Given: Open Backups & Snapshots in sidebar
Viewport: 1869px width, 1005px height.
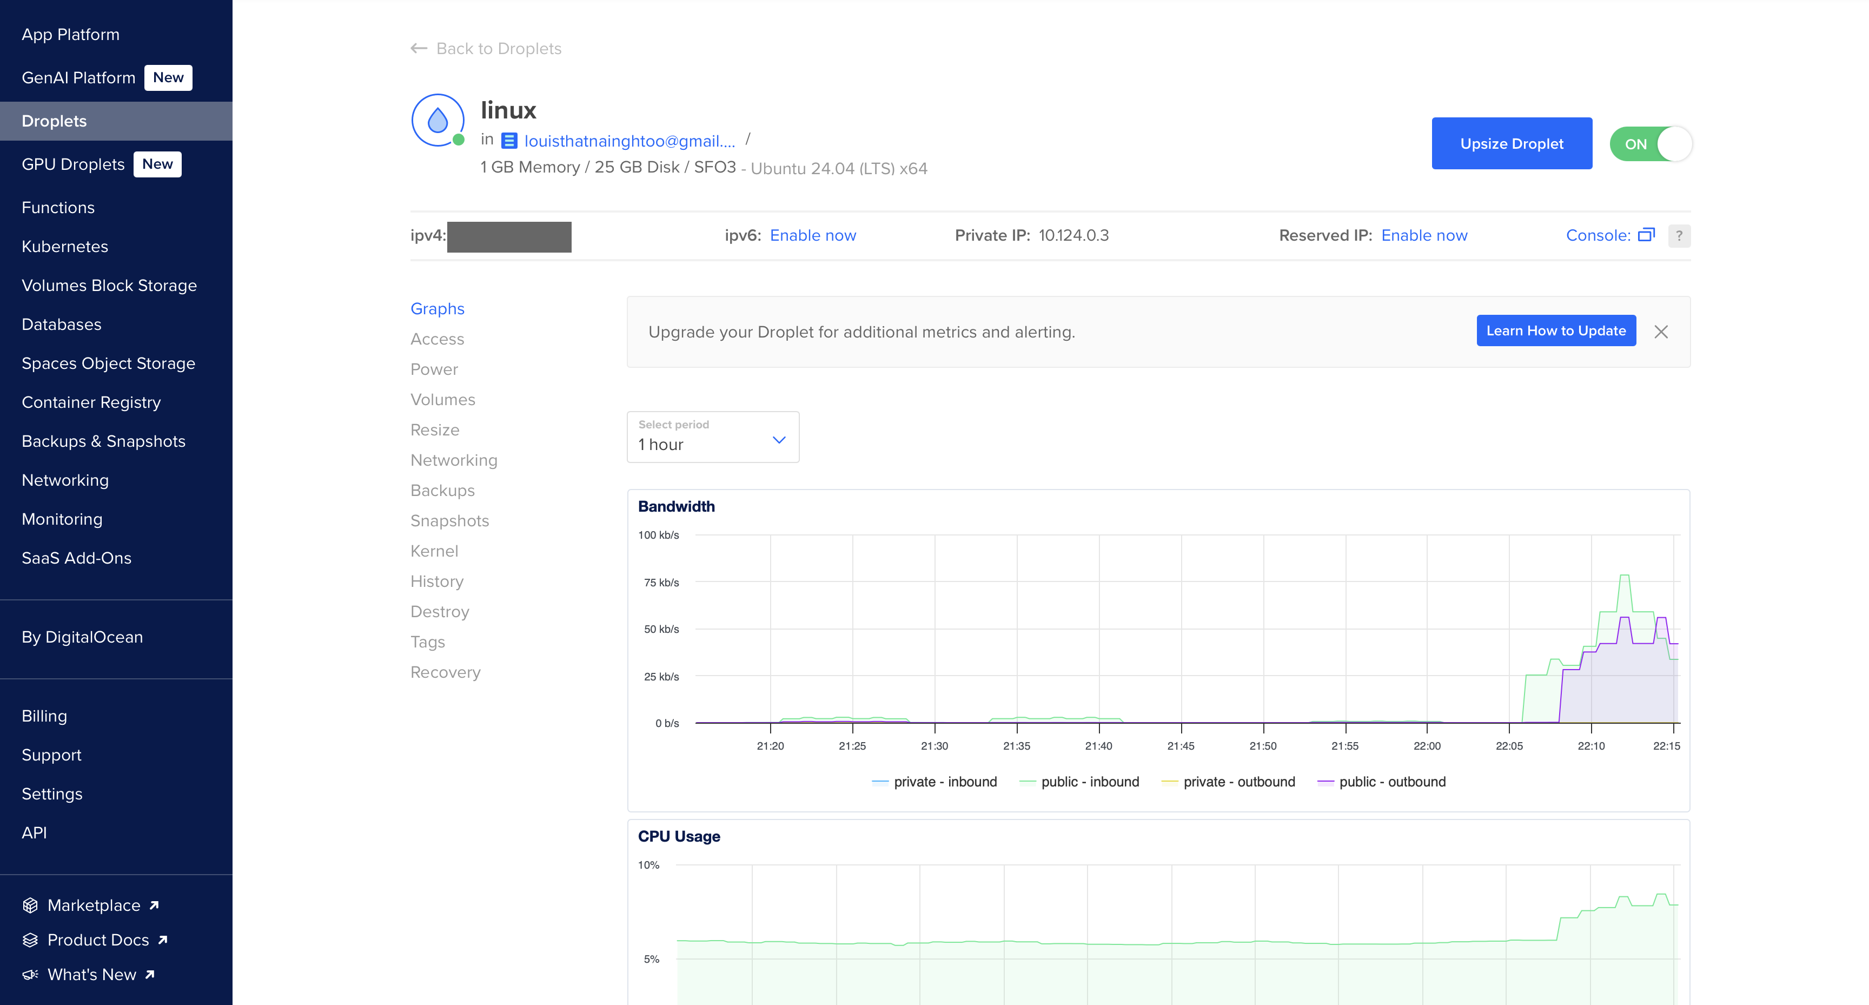Looking at the screenshot, I should click(103, 441).
